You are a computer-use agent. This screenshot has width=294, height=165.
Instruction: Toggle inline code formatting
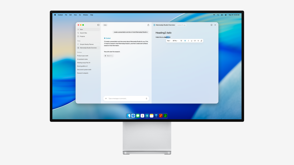[195, 41]
